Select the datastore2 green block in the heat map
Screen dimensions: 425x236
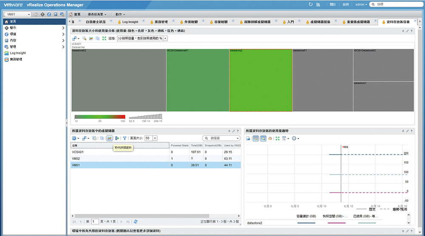(x=261, y=80)
